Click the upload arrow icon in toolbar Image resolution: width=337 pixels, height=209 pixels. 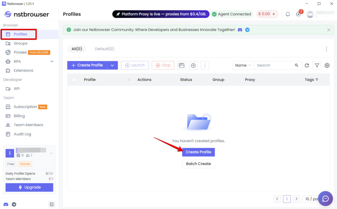(x=193, y=65)
